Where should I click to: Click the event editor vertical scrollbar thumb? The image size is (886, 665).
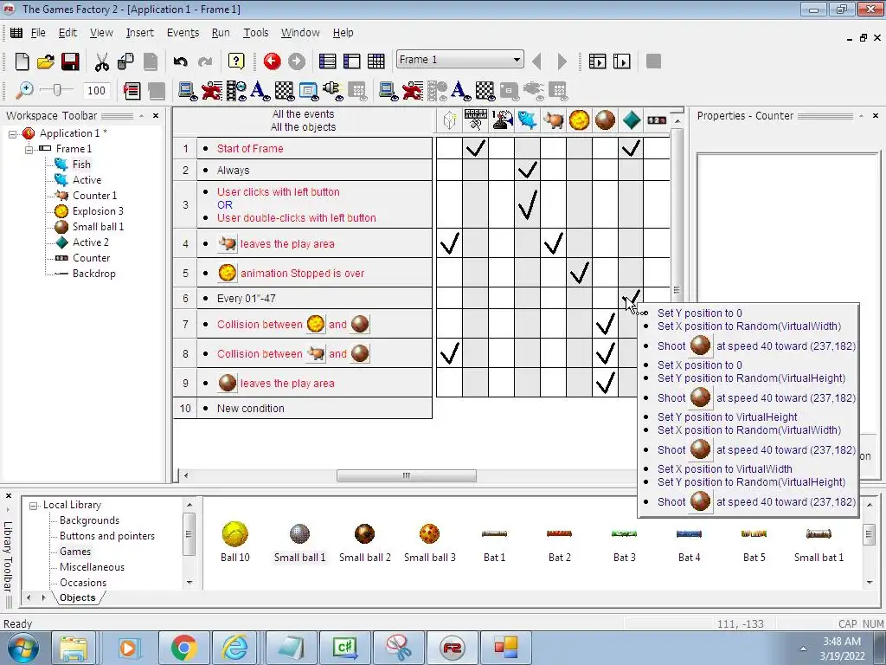(x=677, y=289)
